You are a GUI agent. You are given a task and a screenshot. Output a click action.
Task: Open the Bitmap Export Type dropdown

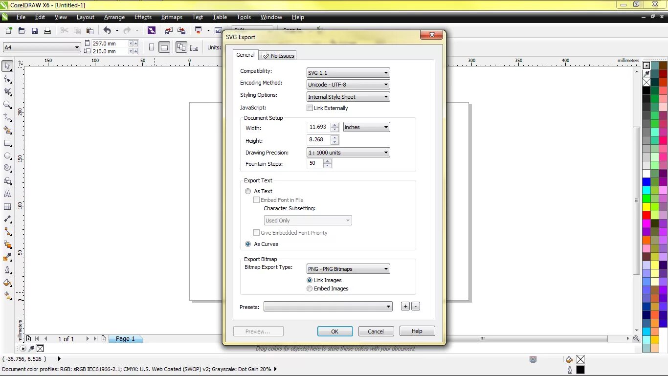coord(348,269)
